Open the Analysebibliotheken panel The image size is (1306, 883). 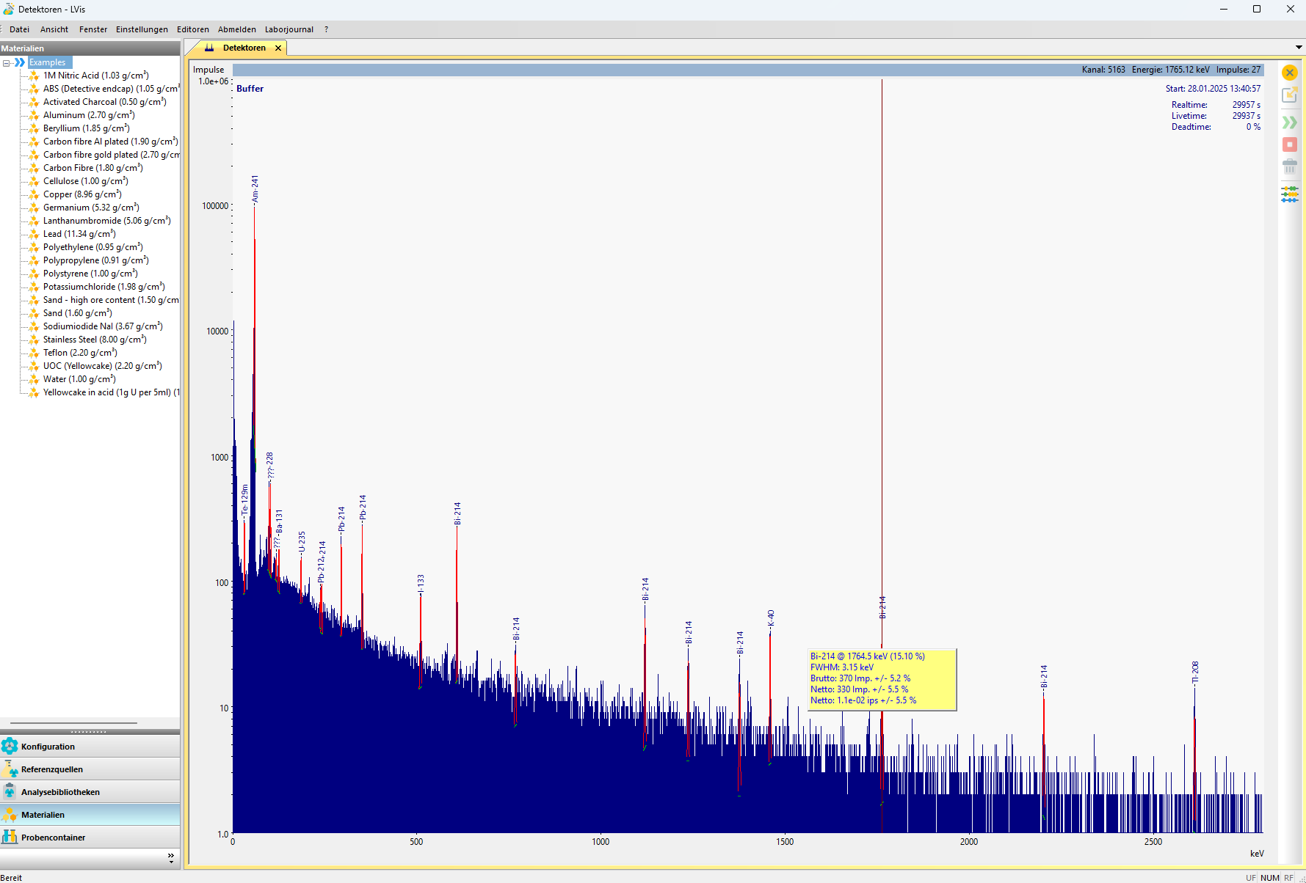(x=60, y=792)
